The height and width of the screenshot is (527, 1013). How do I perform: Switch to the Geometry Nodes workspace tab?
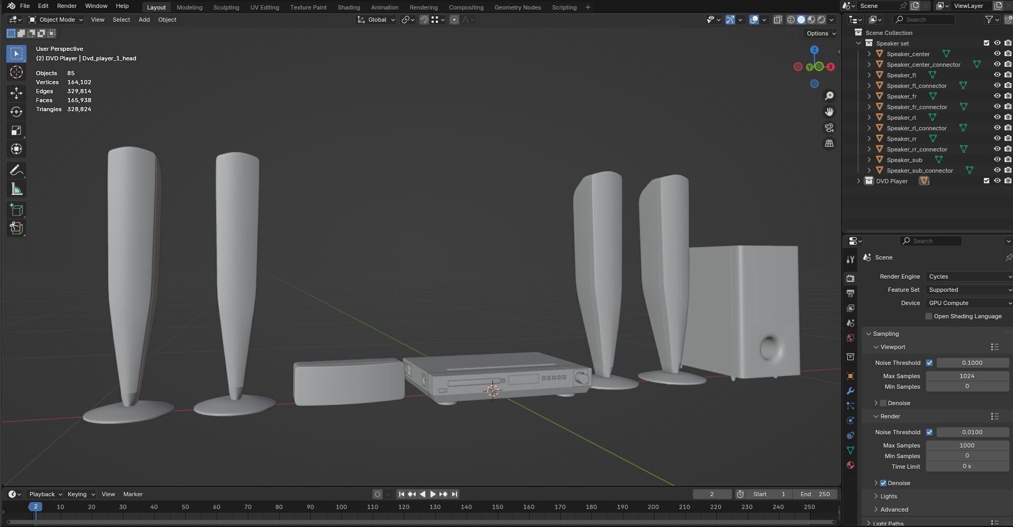coord(517,7)
